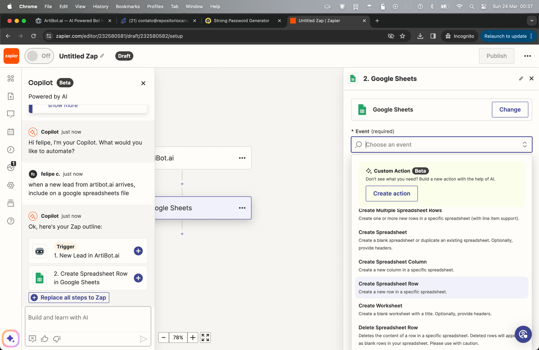Viewport: 539px width, 350px height.
Task: Open Zap history clock sidebar icon
Action: tap(11, 150)
